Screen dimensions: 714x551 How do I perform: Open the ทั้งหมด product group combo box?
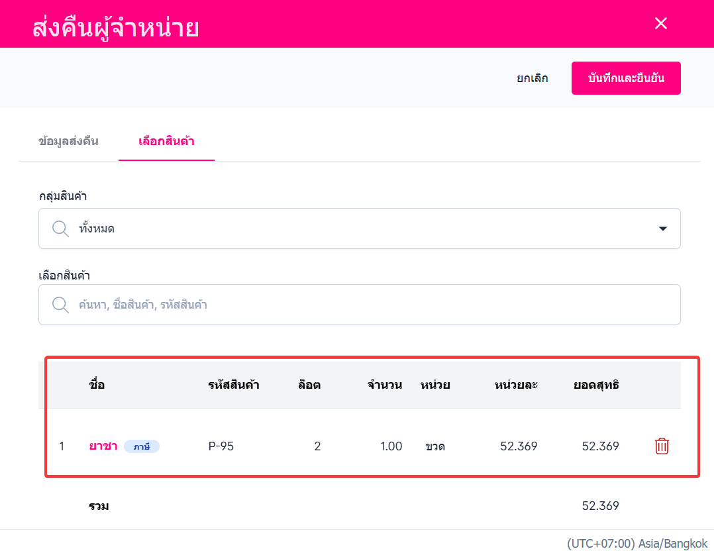[x=359, y=229]
